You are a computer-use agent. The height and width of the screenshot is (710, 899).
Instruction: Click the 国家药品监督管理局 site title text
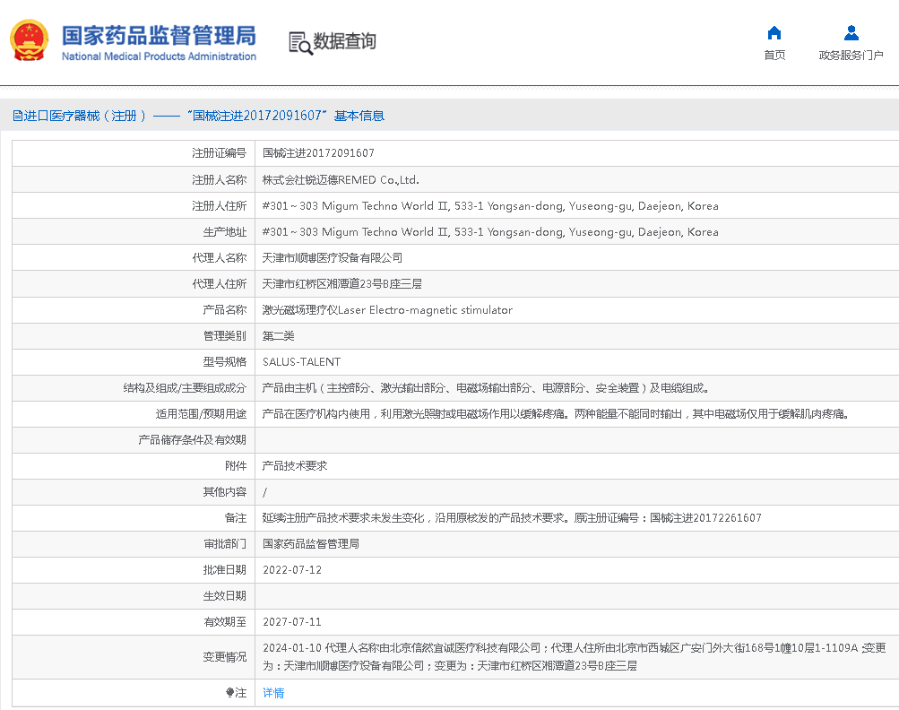click(x=159, y=36)
